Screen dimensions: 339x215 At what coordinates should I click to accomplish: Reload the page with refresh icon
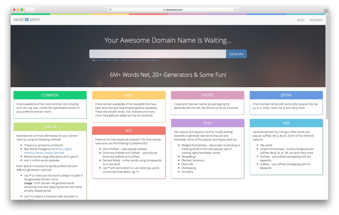click(x=235, y=10)
